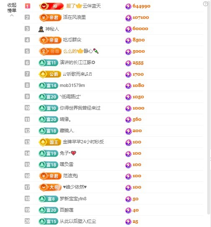Click the score value 200
This screenshot has width=211, height=227.
point(137,131)
